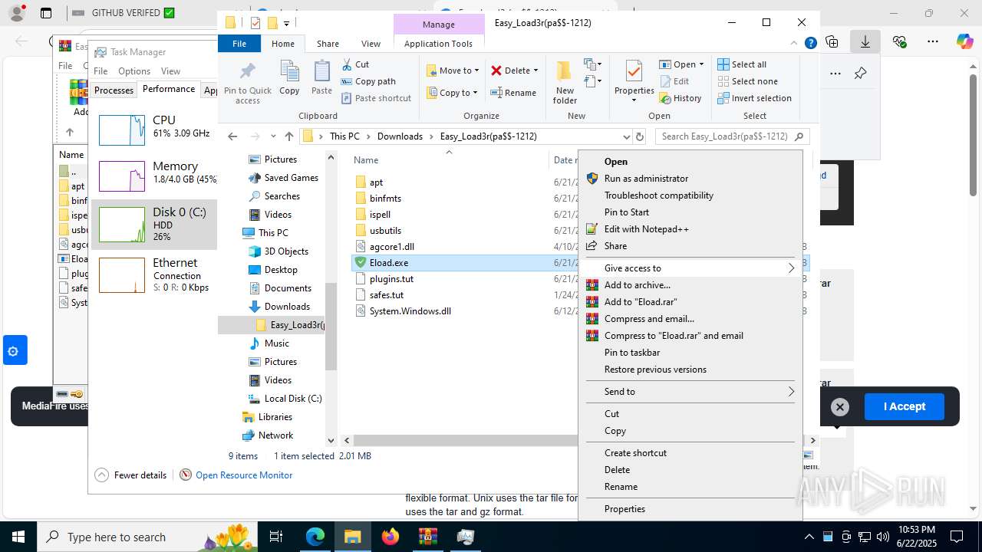The height and width of the screenshot is (552, 982).
Task: Switch to Task Manager Processes tab
Action: coord(114,90)
